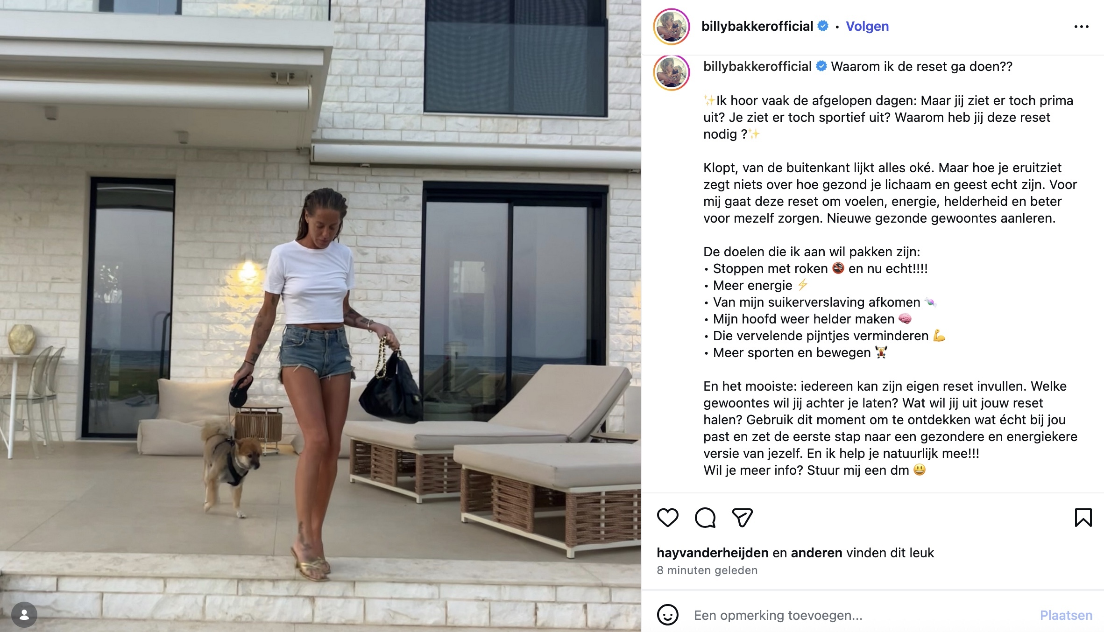The image size is (1104, 632).
Task: Click the verified badge in the caption
Action: [821, 66]
